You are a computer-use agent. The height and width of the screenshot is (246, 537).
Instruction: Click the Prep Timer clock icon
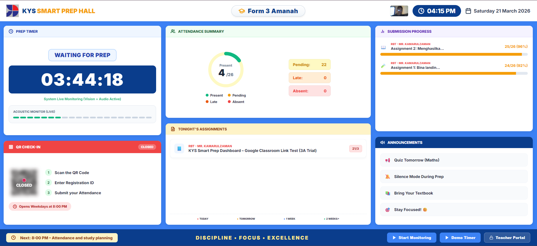point(11,31)
